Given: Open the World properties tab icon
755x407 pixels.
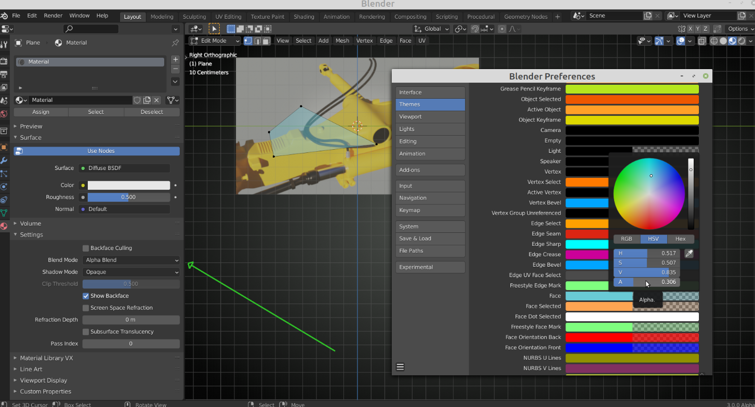Looking at the screenshot, I should (4, 114).
